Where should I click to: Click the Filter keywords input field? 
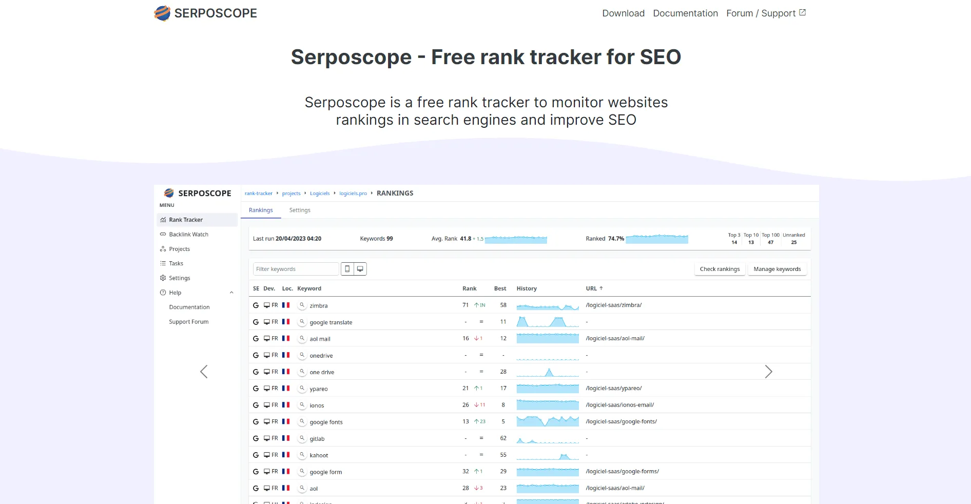coord(296,269)
